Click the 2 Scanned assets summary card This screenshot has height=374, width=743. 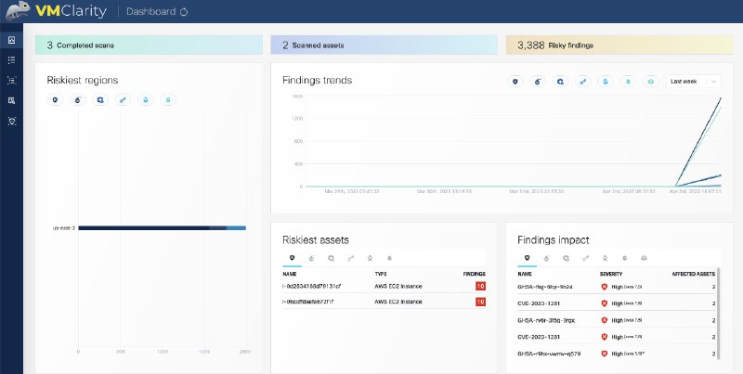384,45
